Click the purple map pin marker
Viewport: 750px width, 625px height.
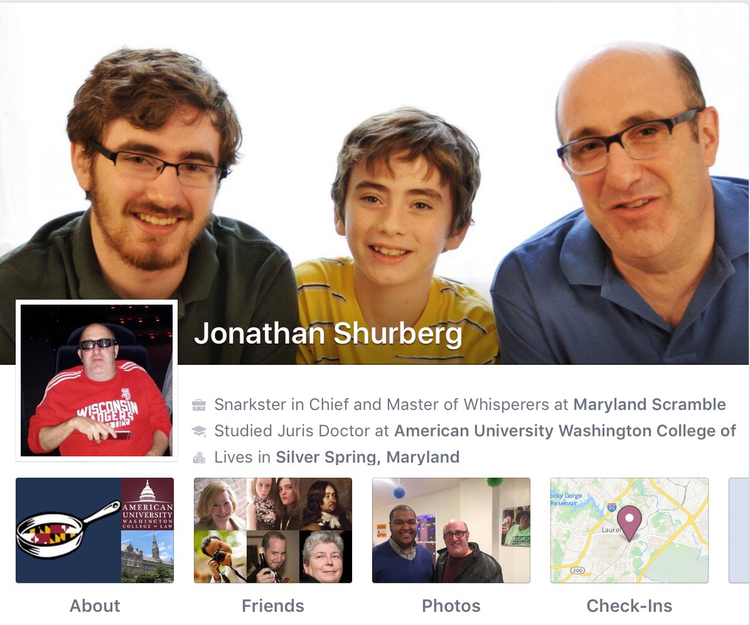[629, 523]
